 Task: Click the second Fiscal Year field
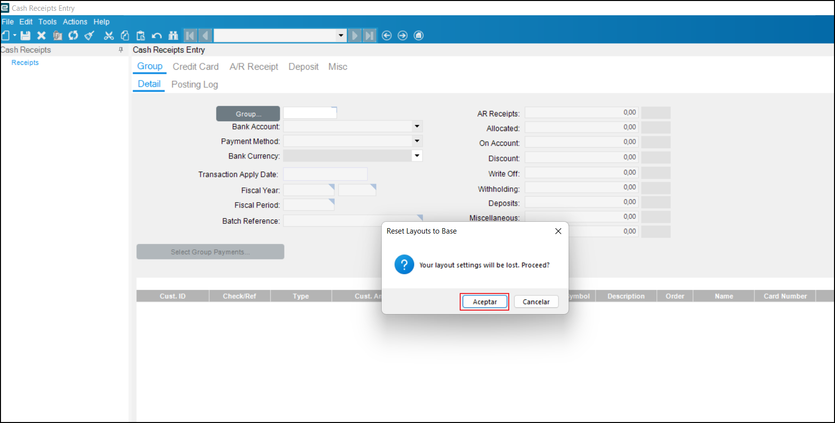pos(357,190)
